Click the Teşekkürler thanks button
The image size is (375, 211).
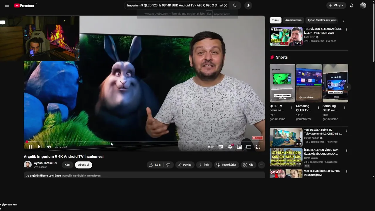[x=226, y=165]
